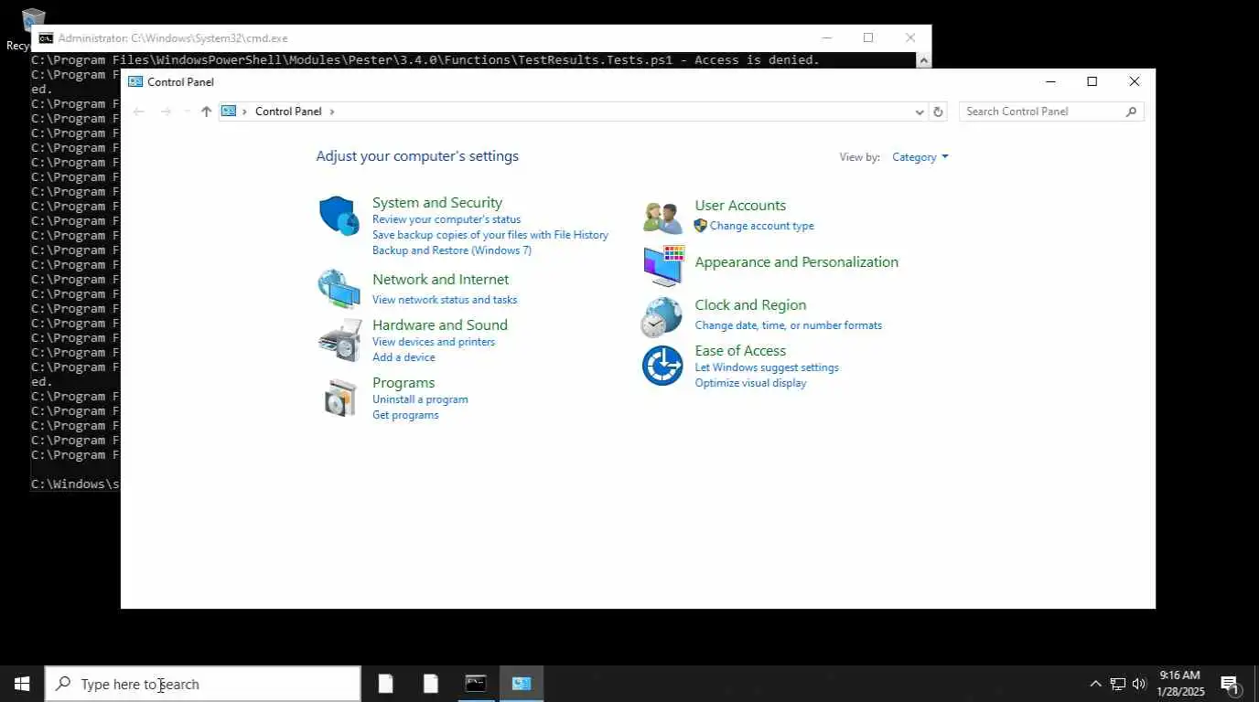
Task: Open the Network and Internet heading
Action: tap(440, 280)
